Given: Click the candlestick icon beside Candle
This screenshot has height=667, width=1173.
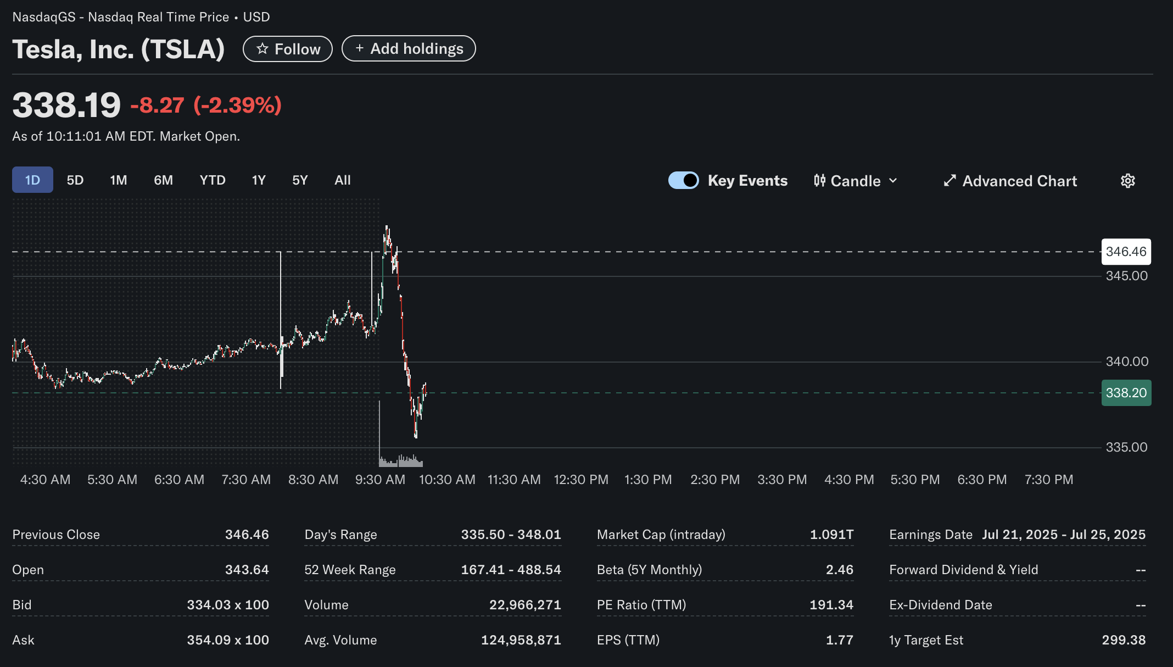Looking at the screenshot, I should (x=819, y=181).
